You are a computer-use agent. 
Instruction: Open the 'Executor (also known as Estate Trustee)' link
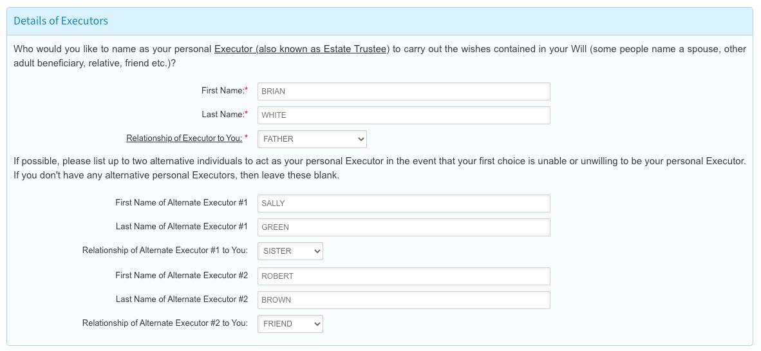(x=302, y=50)
